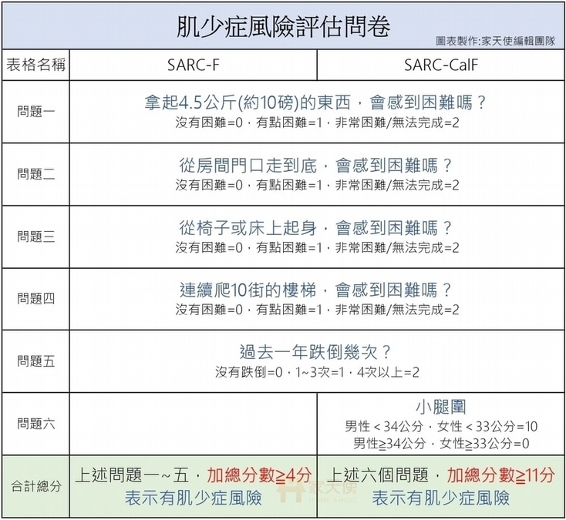Click text 上述問題一~五
The height and width of the screenshot is (520, 566).
(x=132, y=475)
